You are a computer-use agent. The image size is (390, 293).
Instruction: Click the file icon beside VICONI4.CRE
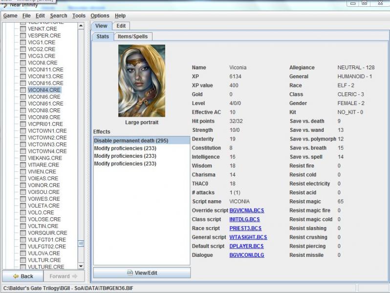pyautogui.click(x=23, y=90)
